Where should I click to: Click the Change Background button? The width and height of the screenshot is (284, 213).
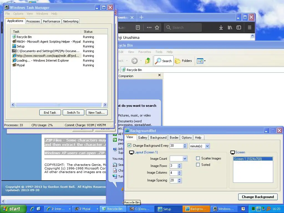[x=258, y=197]
